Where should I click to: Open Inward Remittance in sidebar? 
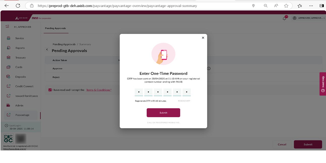[26, 96]
